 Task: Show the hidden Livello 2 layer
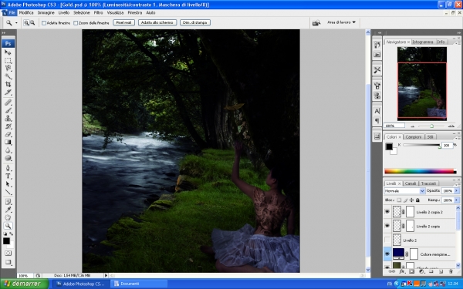(387, 240)
